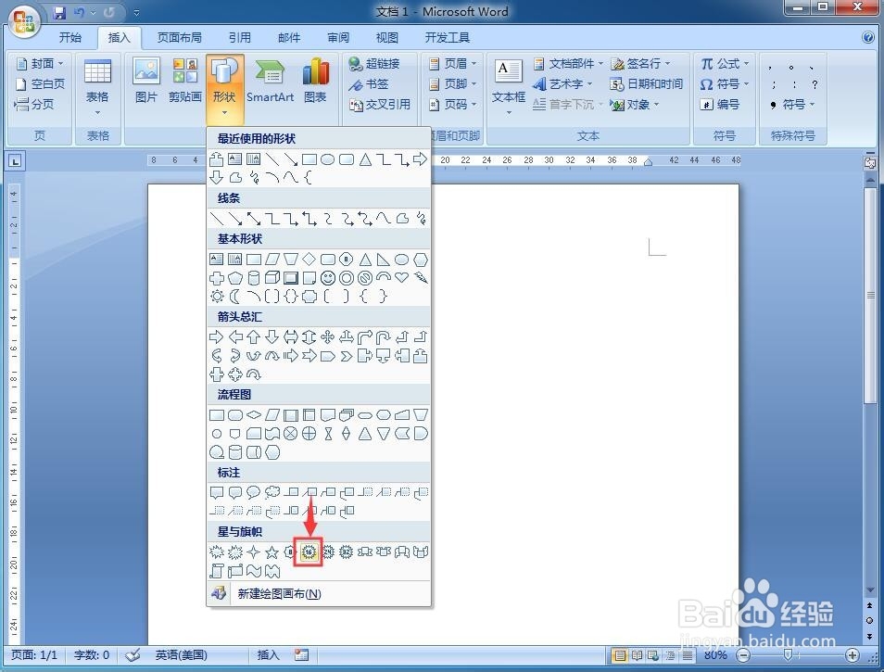The width and height of the screenshot is (884, 672).
Task: Click Hyperlink (超链接) button
Action: pos(374,63)
